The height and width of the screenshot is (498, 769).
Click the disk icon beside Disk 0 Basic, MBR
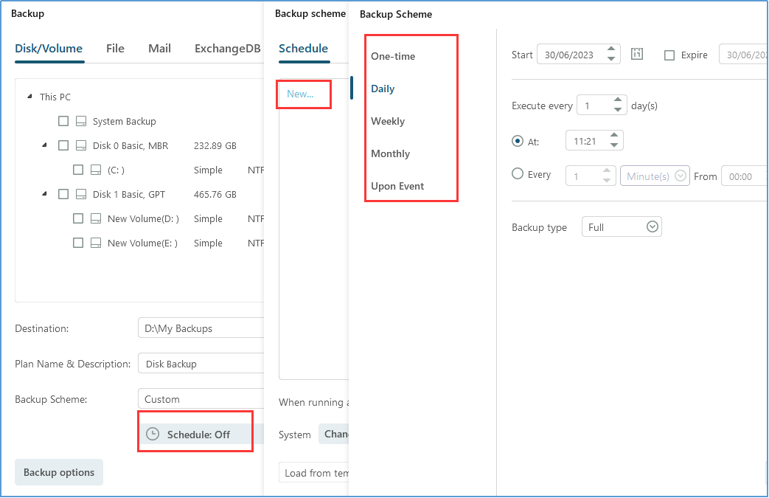pos(80,145)
